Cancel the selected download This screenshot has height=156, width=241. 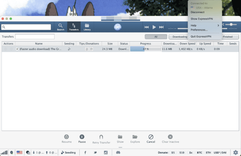pyautogui.click(x=151, y=138)
